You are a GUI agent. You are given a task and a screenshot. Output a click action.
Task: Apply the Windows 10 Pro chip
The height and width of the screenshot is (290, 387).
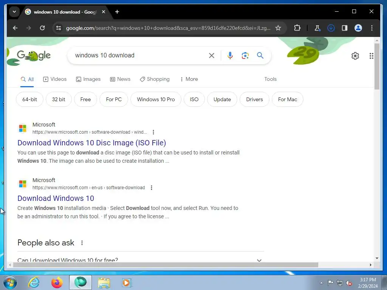[156, 99]
